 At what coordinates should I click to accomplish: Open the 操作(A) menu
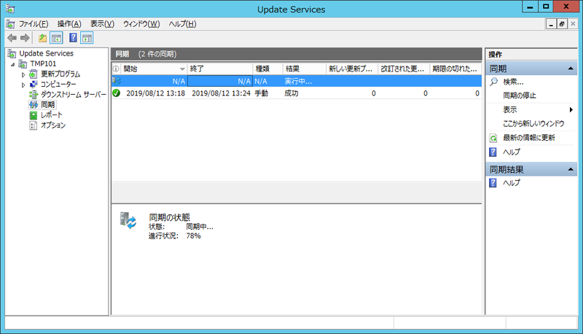pyautogui.click(x=69, y=24)
